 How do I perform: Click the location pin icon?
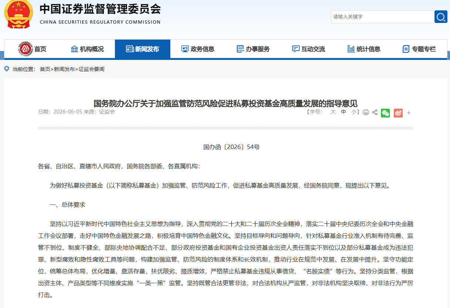[x=7, y=69]
